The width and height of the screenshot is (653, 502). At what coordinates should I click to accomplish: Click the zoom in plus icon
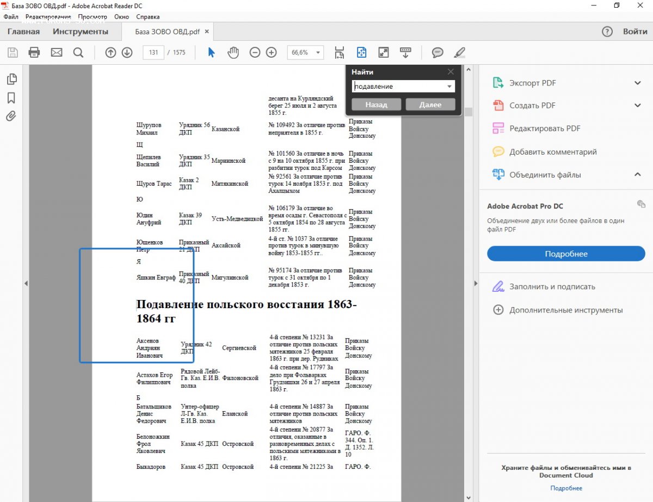[271, 52]
